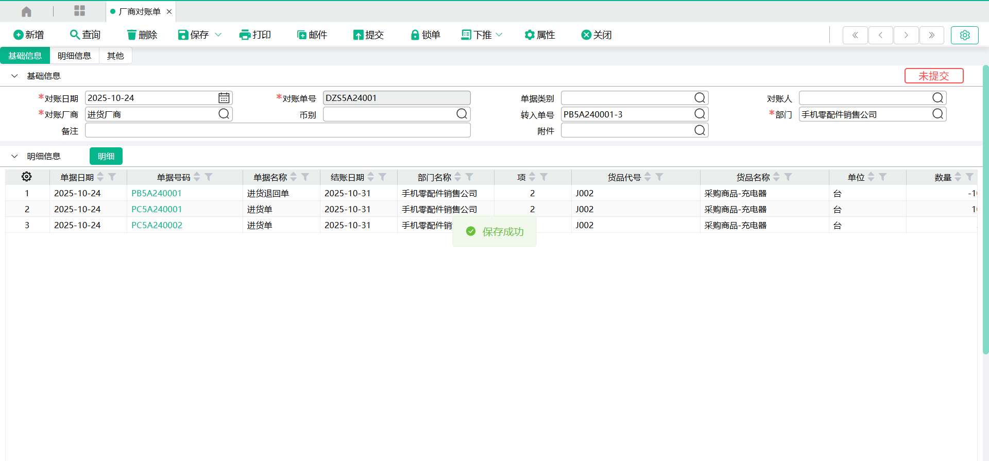Expand the 保存 dropdown arrow

(218, 35)
